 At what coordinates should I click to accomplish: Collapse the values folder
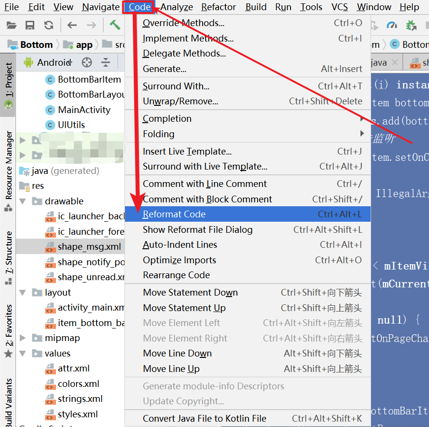[23, 354]
